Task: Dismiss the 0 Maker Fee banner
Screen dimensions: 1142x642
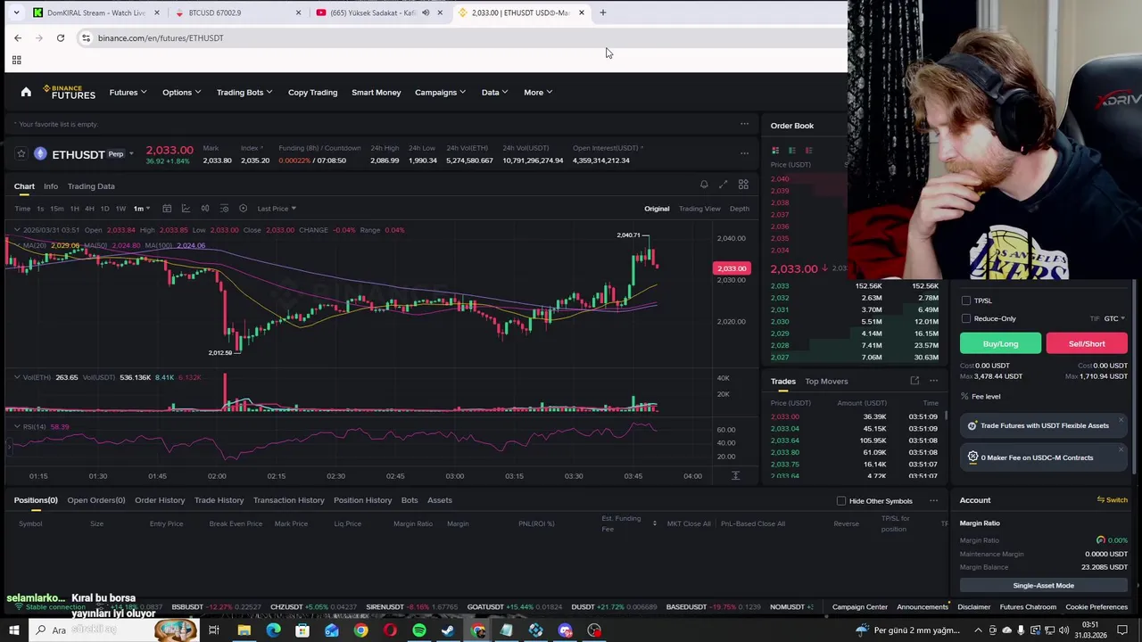Action: tap(1121, 451)
